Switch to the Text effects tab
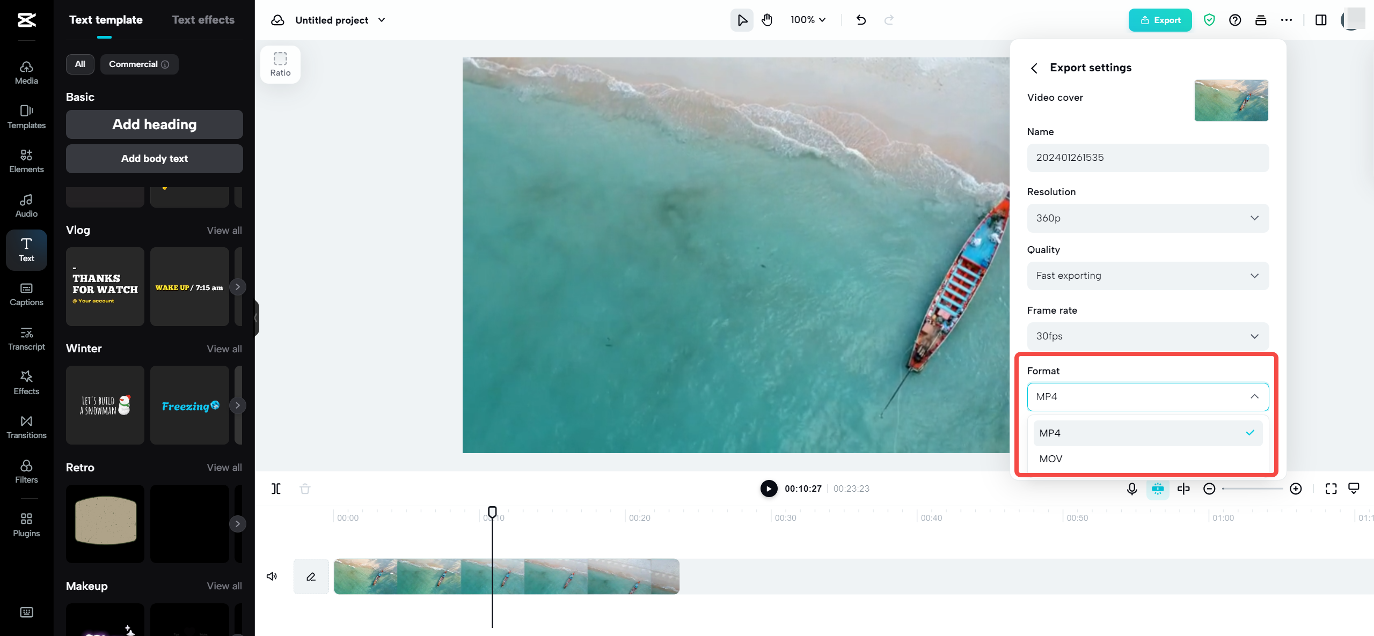The width and height of the screenshot is (1374, 636). [x=203, y=20]
